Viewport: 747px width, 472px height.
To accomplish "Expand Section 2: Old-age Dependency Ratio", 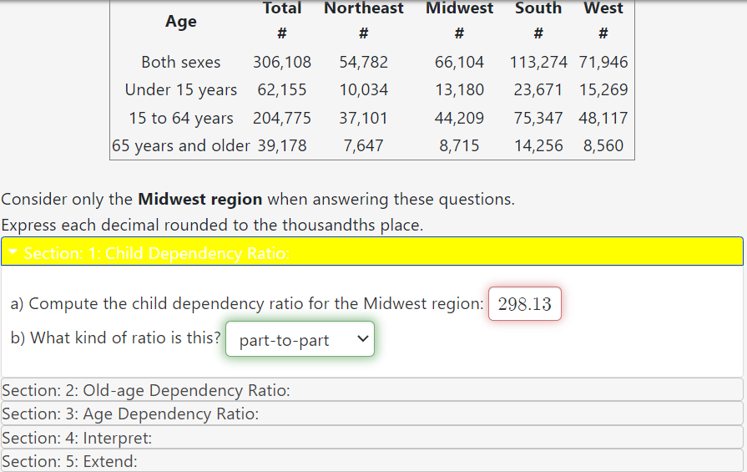I will 372,390.
